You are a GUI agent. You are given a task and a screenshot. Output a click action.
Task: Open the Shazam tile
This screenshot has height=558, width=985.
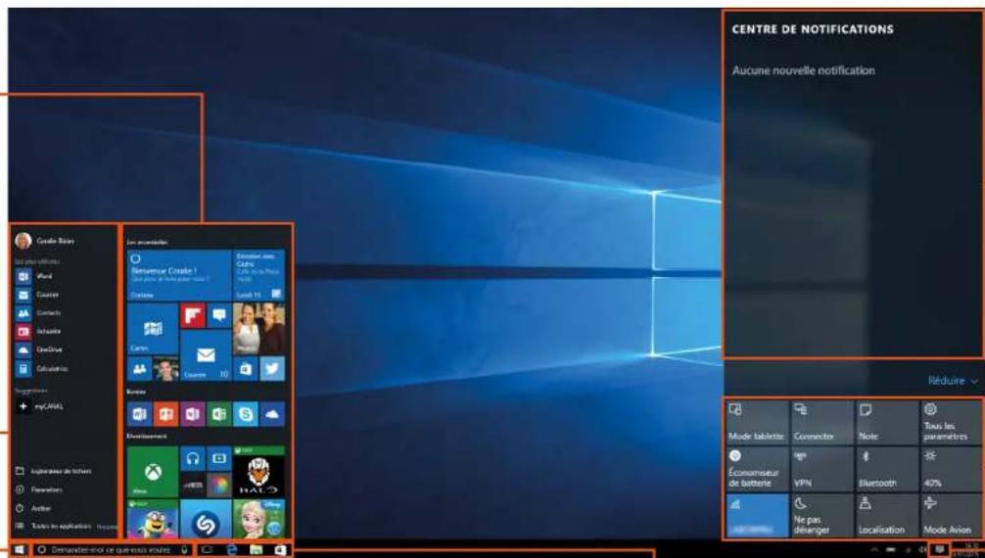(x=206, y=519)
